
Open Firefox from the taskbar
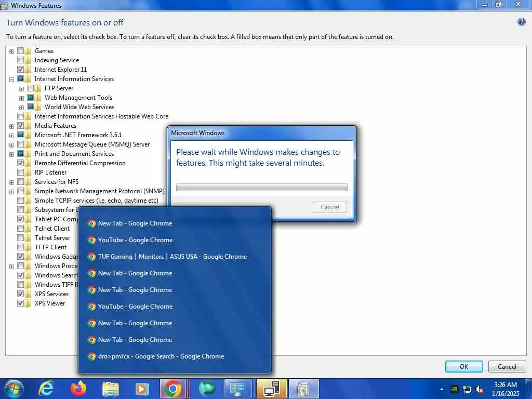coord(78,389)
